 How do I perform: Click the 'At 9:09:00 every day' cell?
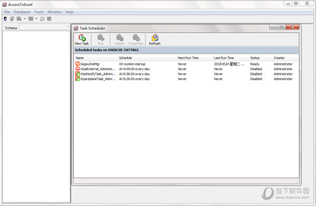(134, 69)
